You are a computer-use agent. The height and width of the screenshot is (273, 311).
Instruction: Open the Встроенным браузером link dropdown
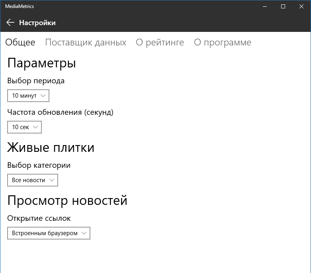(49, 233)
